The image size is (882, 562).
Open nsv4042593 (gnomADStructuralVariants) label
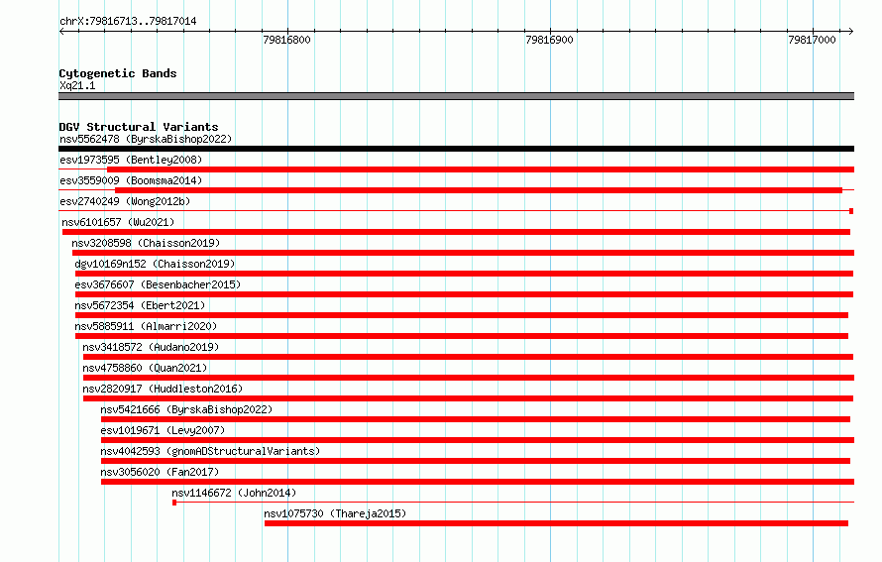tap(210, 451)
